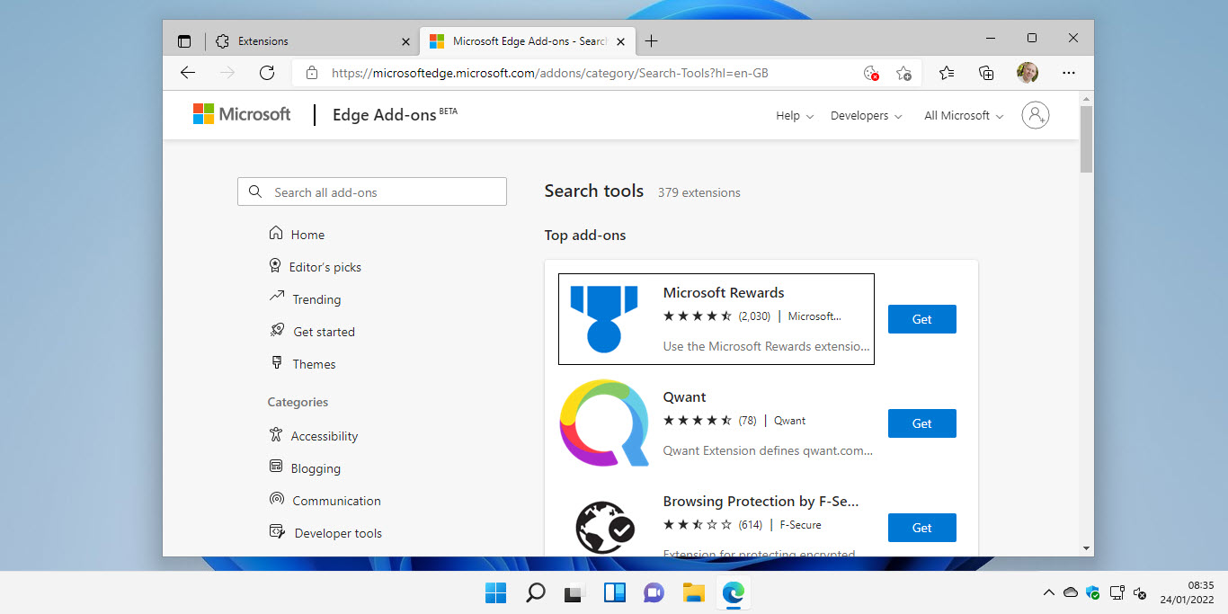Add page to favorites via the star icon
Screen dimensions: 1228x614
[x=905, y=73]
